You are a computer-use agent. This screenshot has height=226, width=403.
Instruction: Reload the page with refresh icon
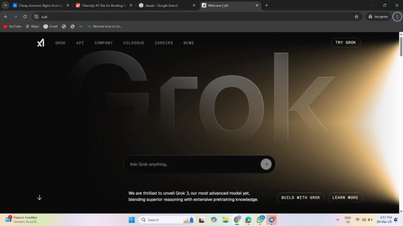point(25,17)
